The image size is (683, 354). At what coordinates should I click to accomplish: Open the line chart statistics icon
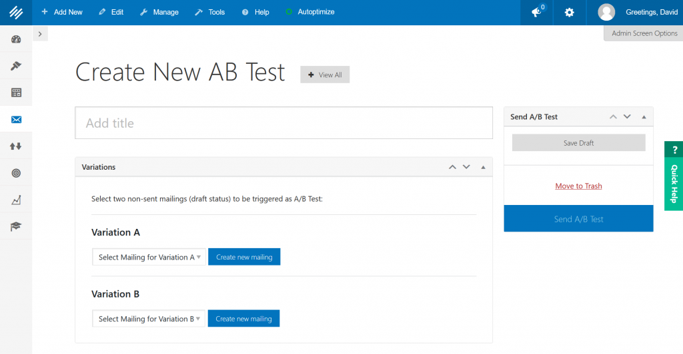coord(16,200)
